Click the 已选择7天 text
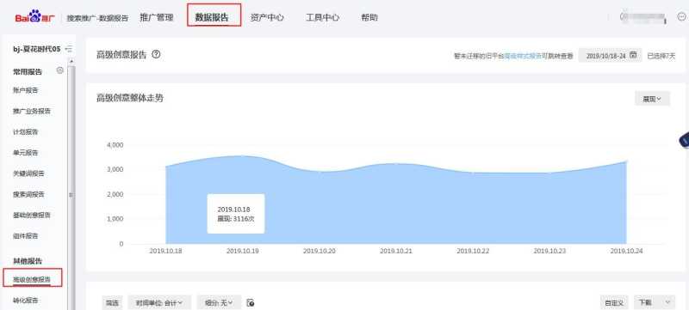689x310 pixels. (661, 56)
